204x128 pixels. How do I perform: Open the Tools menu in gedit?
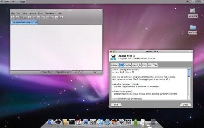(x=40, y=13)
